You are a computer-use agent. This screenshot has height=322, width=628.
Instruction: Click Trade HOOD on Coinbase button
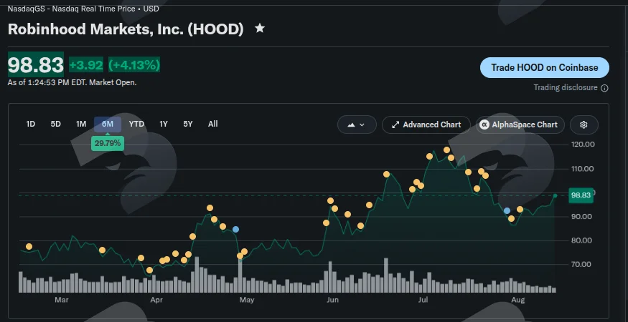coord(545,67)
